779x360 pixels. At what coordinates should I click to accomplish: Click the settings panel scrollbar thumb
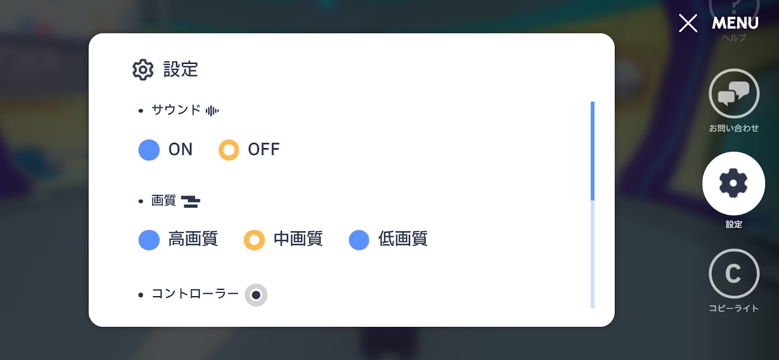(593, 151)
